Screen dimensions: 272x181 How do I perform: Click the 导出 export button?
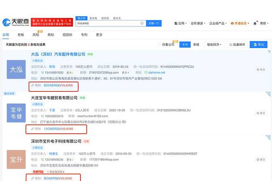click(x=258, y=45)
